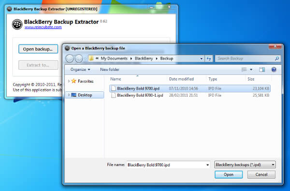This screenshot has width=290, height=191.
Task: Click the Extract to... button
Action: point(38,65)
